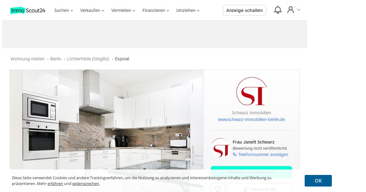The image size is (366, 192).
Task: Open the widersprechen cookie link
Action: (86, 183)
